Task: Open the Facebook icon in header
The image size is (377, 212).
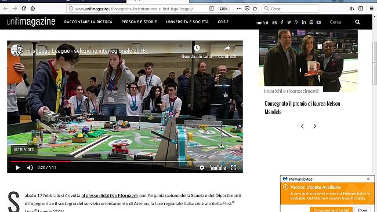Action: (282, 23)
